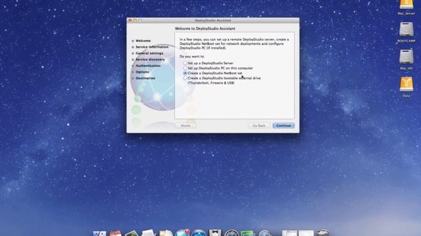Minimize the DeployStudio Assistant window

click(x=135, y=20)
